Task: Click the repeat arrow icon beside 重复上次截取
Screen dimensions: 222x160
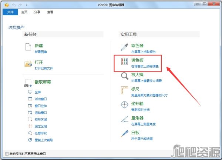Action: 30,140
